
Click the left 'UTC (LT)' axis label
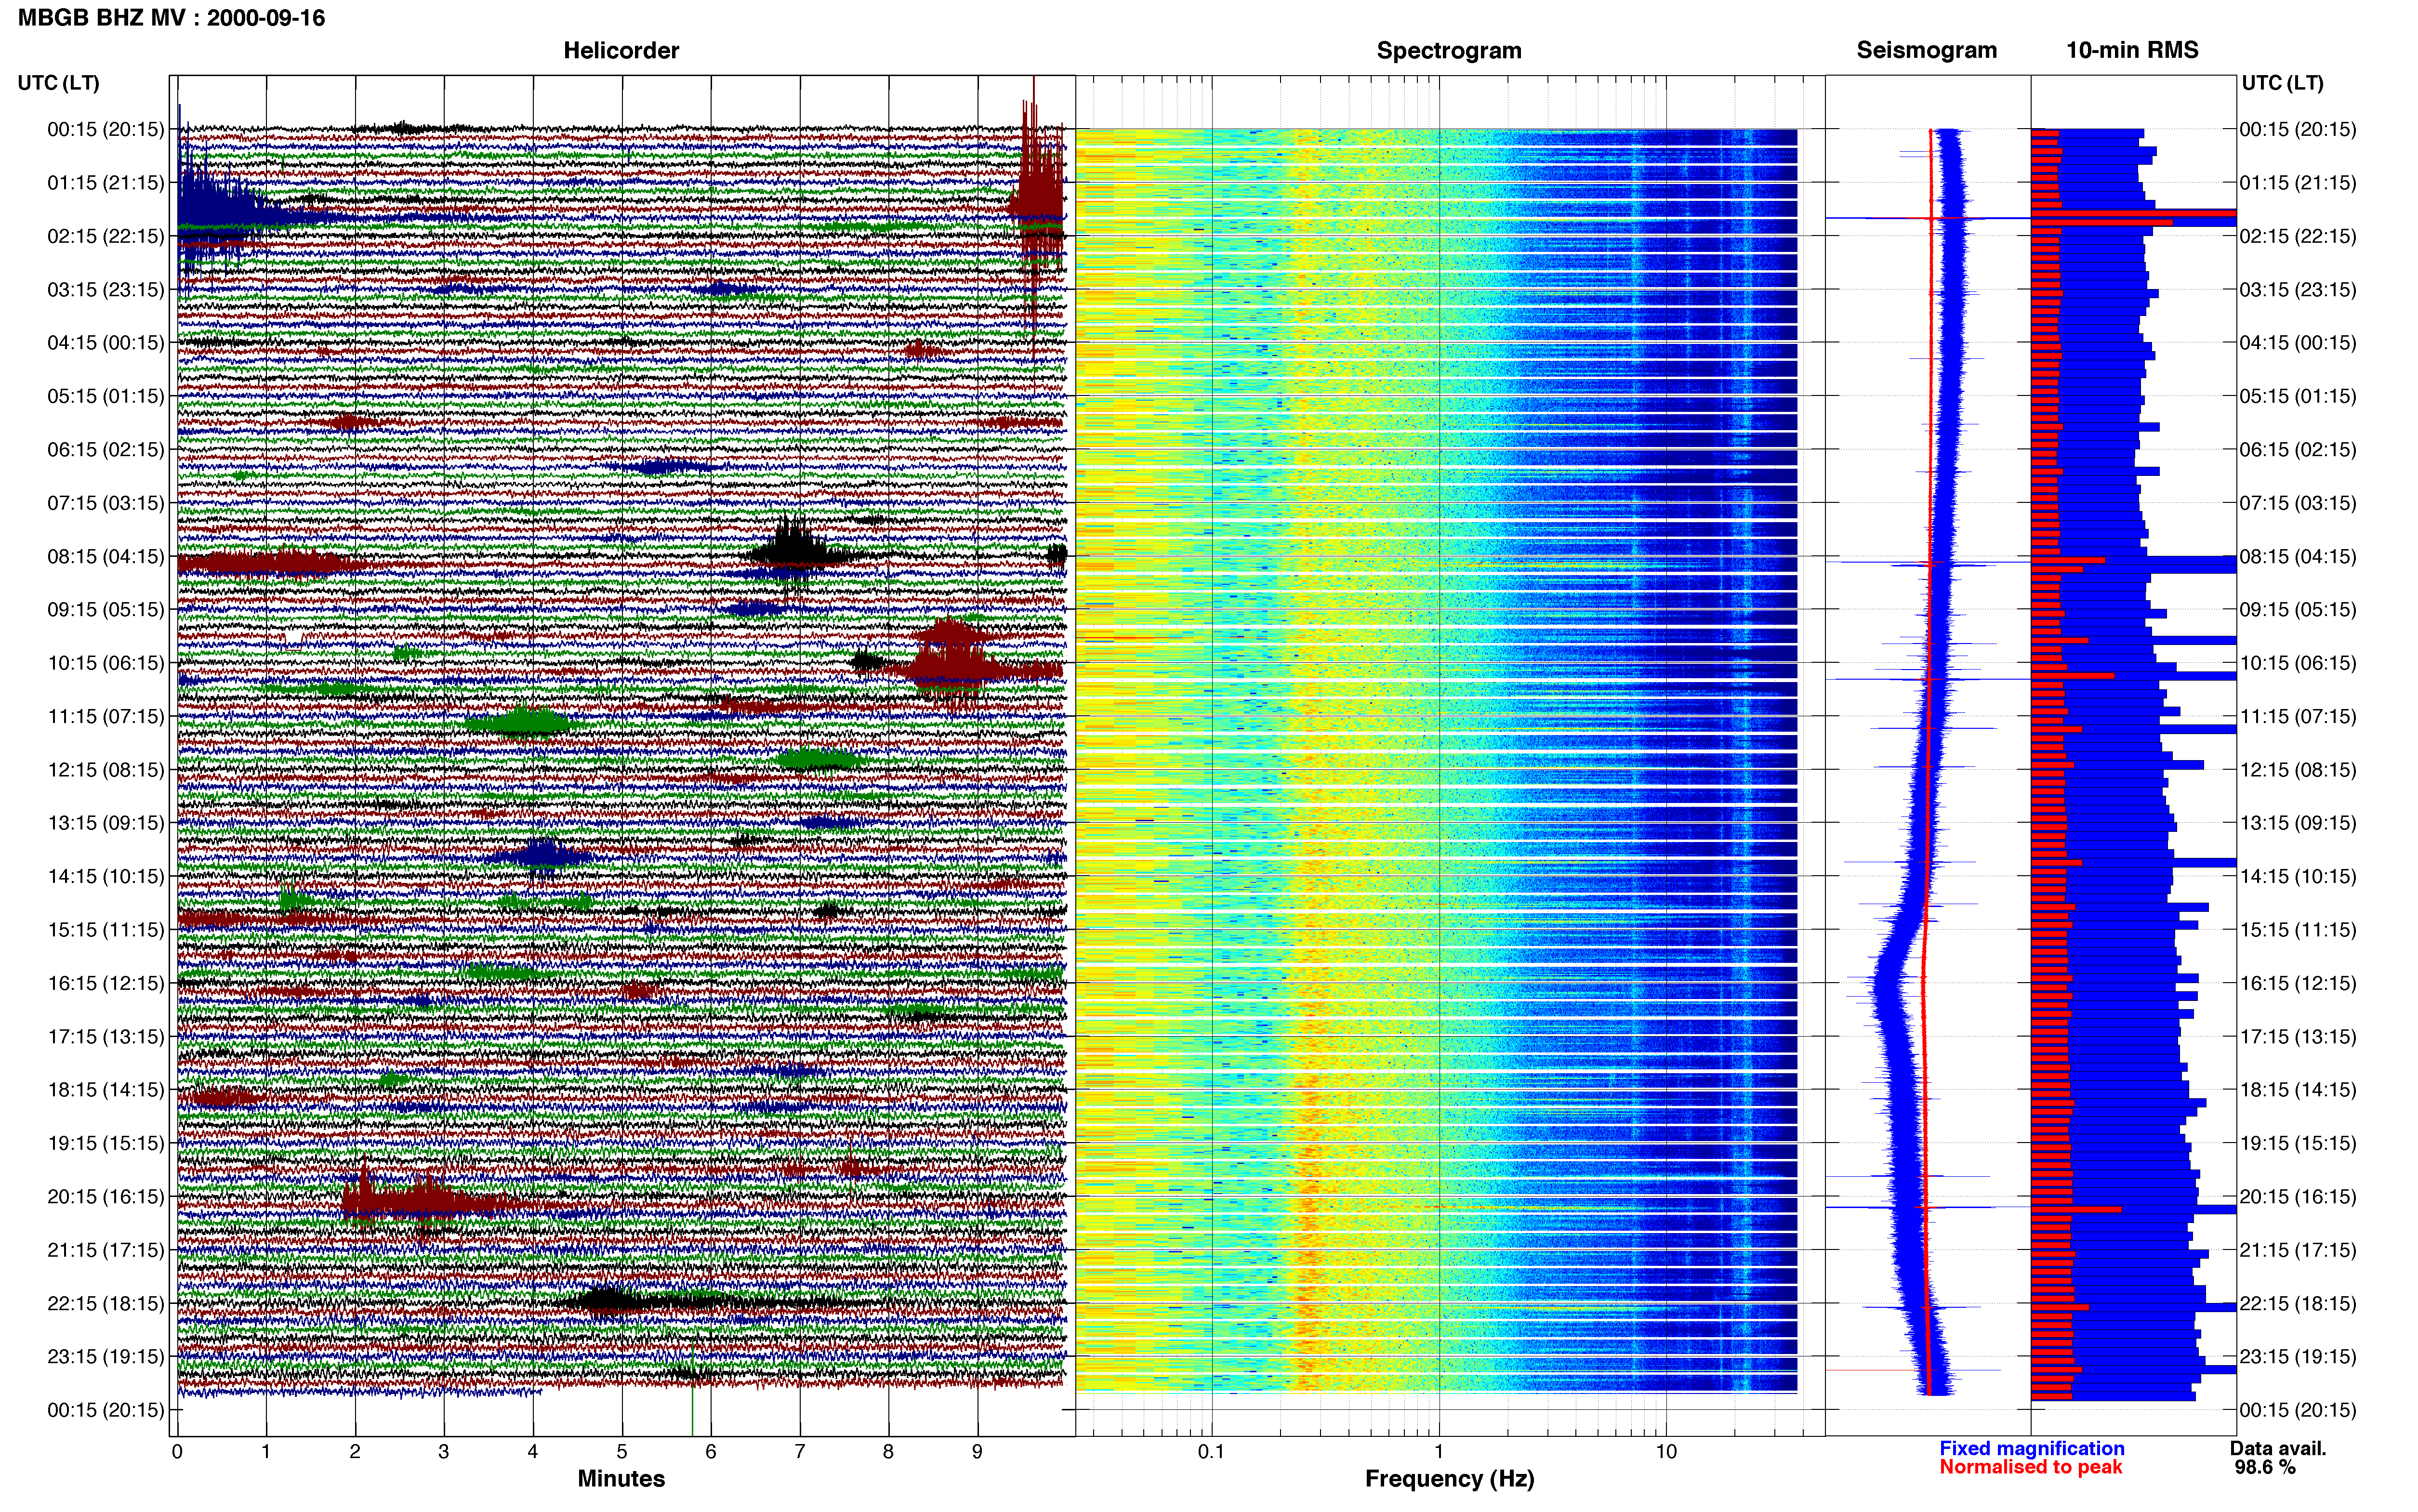(x=58, y=83)
